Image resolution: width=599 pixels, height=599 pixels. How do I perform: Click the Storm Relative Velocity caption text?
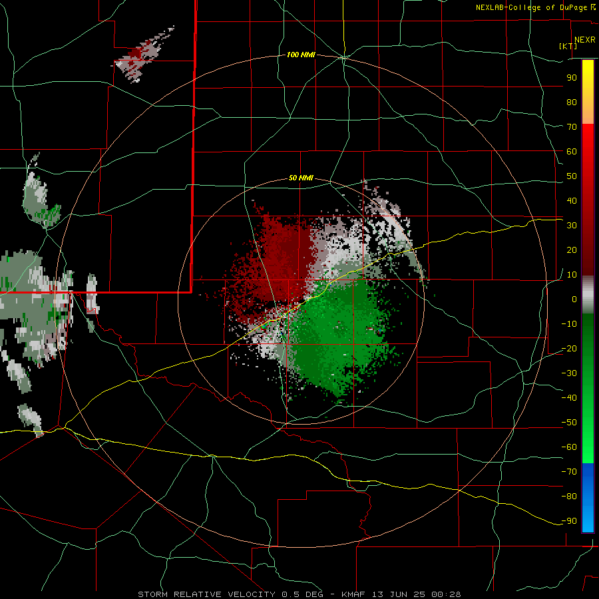point(299,594)
